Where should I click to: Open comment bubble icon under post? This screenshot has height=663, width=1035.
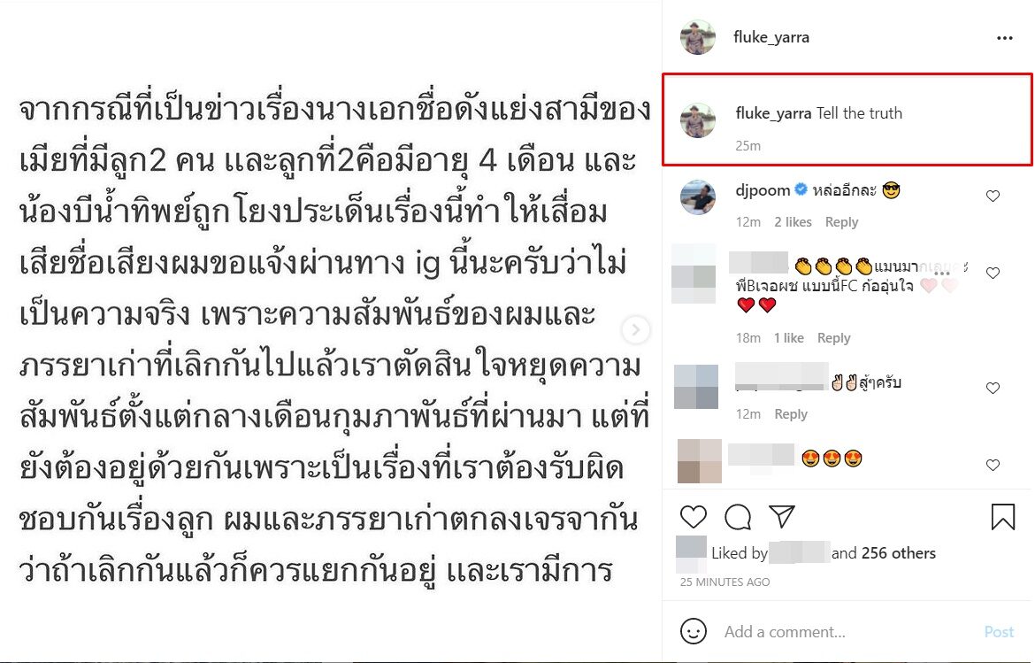pyautogui.click(x=737, y=517)
